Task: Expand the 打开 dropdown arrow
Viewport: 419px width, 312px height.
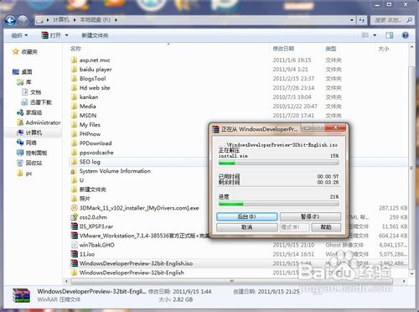Action: click(66, 35)
